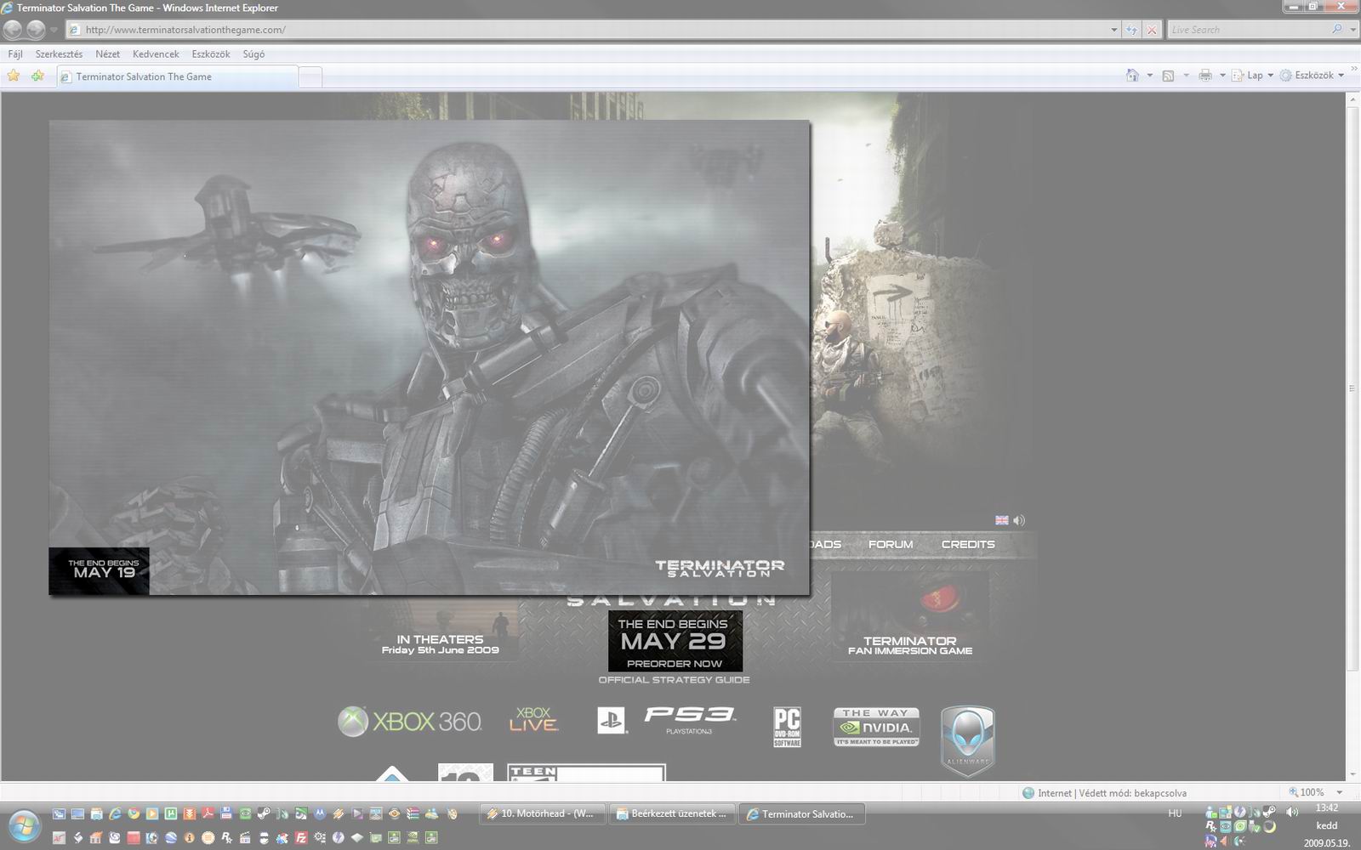
Task: Click the PC DVD-ROM logo
Action: coord(787,727)
